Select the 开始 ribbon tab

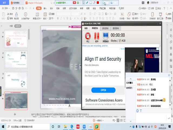[x=39, y=8]
